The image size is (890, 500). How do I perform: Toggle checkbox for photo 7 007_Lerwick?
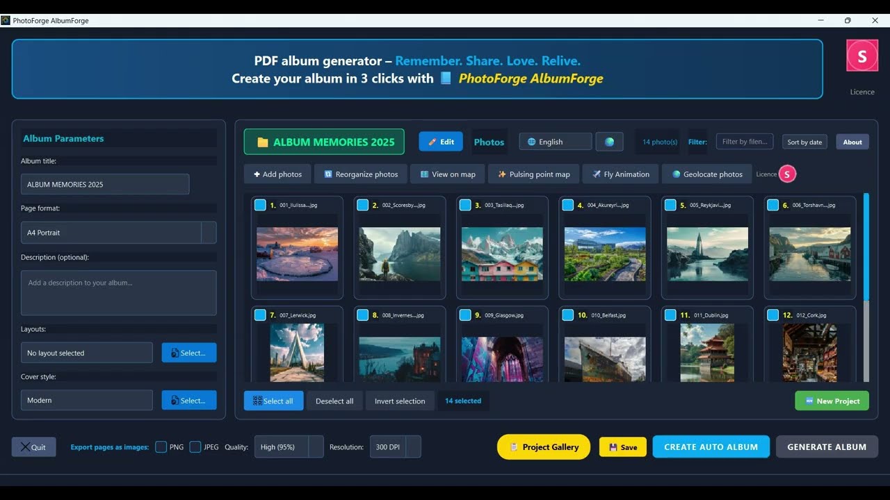(x=260, y=315)
